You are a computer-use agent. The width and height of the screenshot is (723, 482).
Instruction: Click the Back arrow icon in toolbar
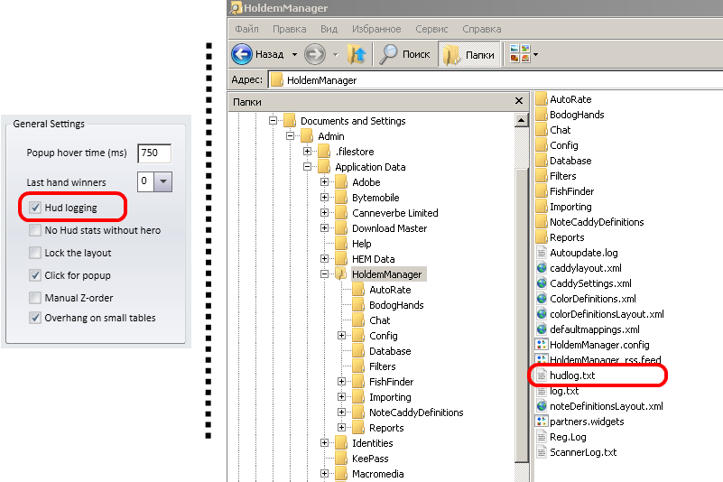(242, 54)
